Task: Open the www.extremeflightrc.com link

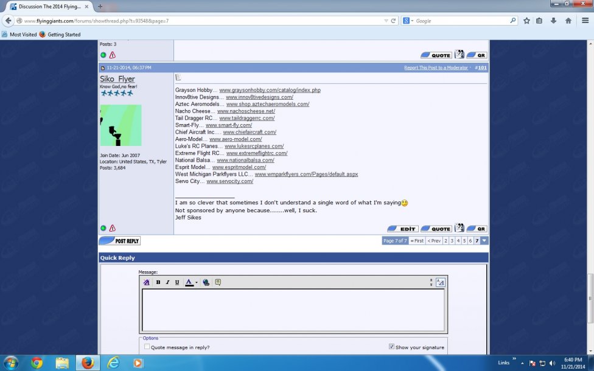Action: [257, 153]
